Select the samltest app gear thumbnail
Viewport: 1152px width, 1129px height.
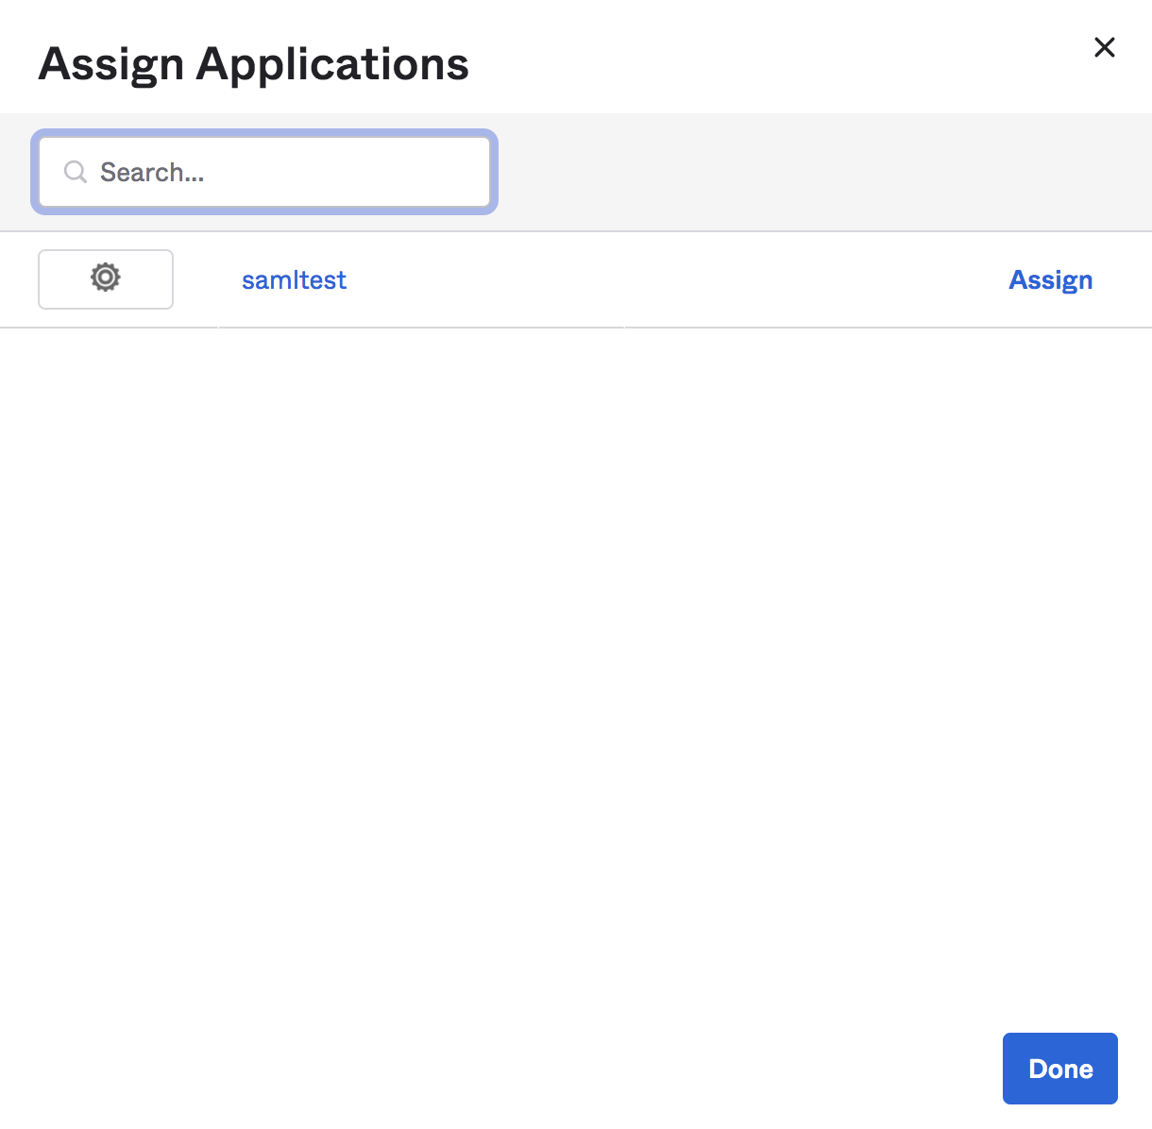point(106,279)
